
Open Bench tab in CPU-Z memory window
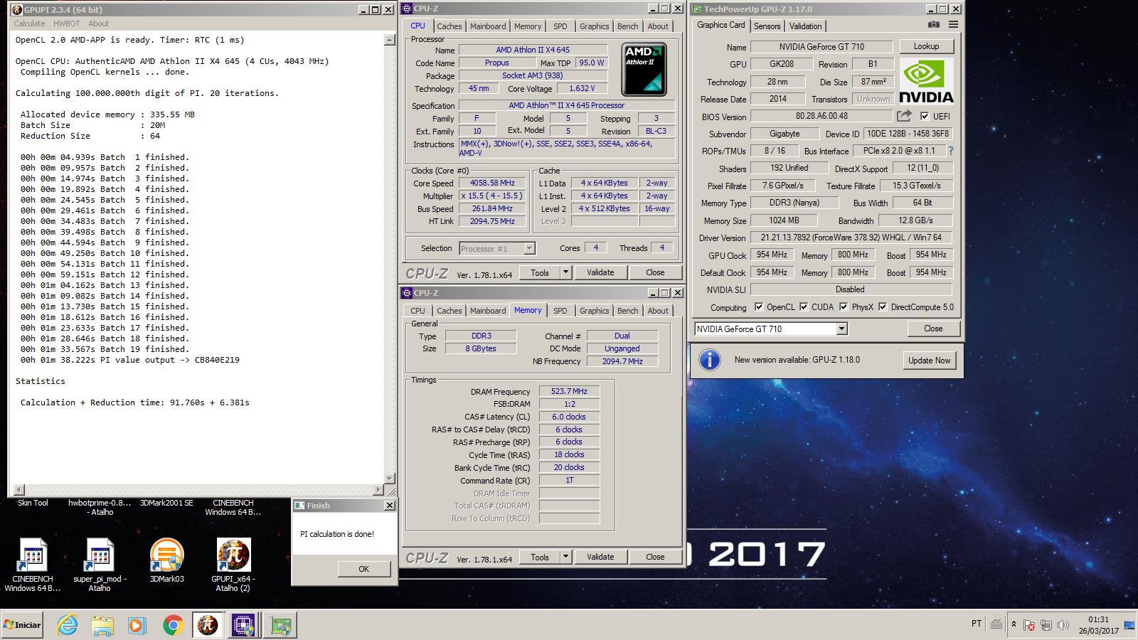pos(627,311)
